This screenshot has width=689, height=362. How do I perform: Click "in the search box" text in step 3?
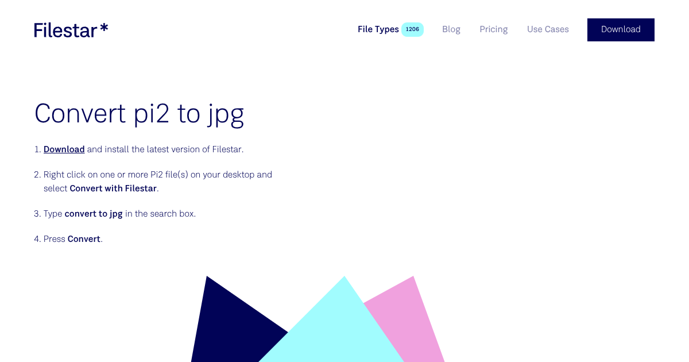click(x=160, y=214)
